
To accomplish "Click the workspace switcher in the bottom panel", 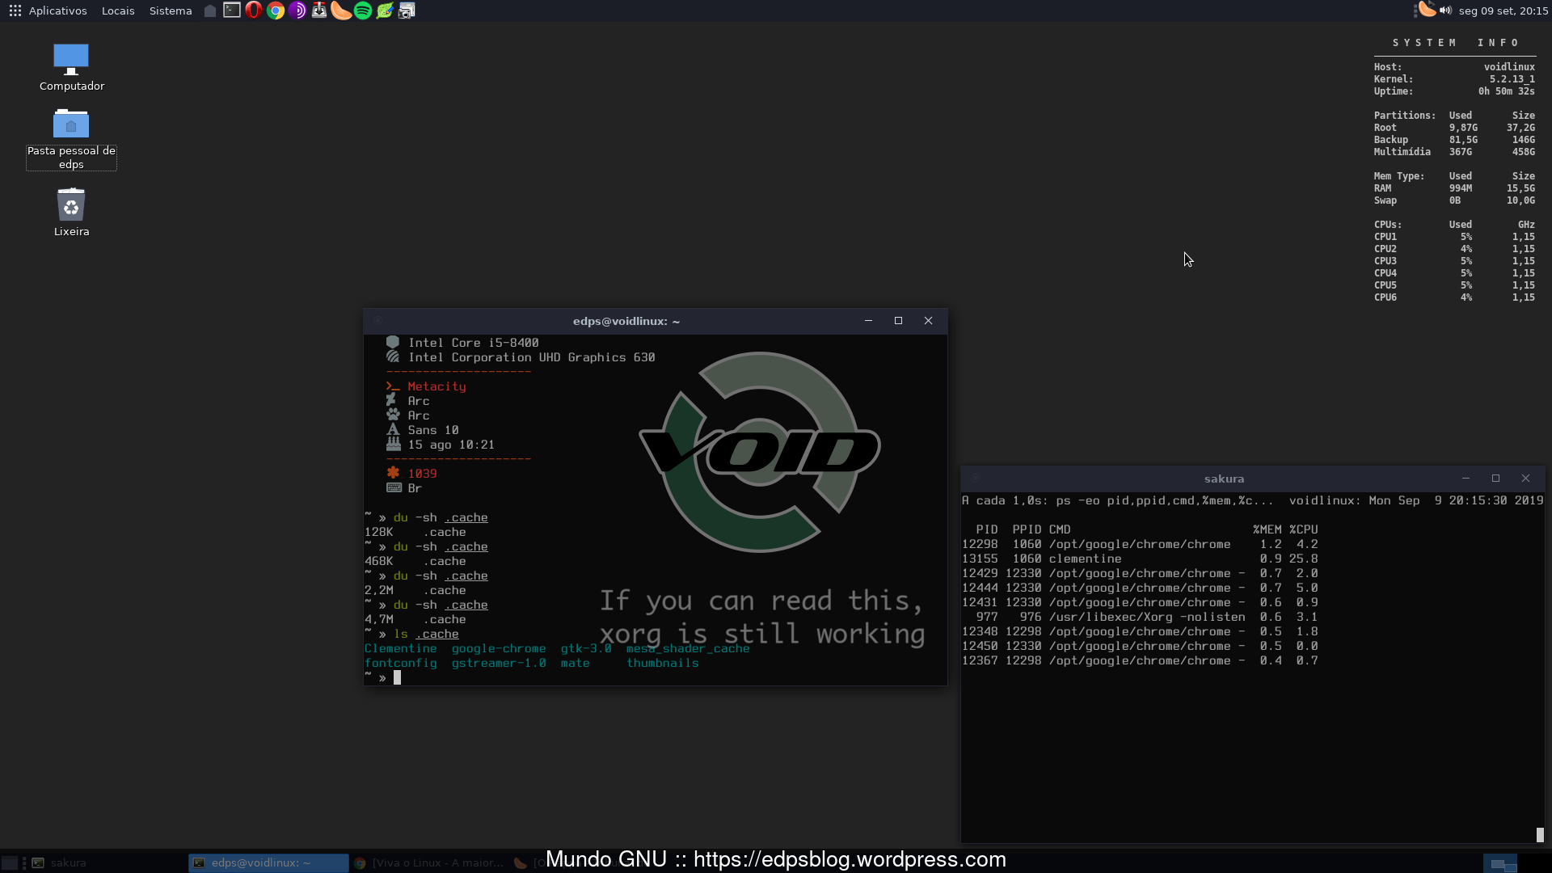I will pos(1501,863).
